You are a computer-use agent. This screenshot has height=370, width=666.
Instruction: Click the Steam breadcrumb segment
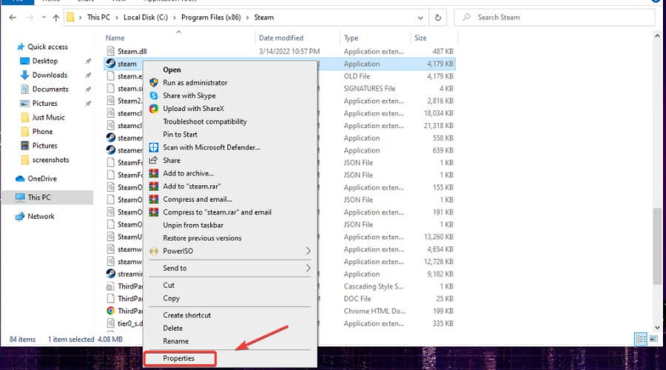(263, 18)
